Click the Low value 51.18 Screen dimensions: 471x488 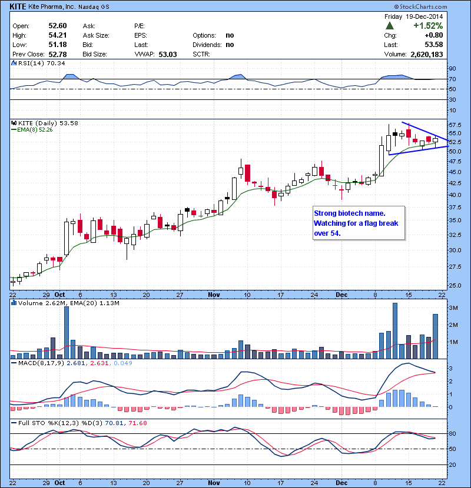(58, 45)
